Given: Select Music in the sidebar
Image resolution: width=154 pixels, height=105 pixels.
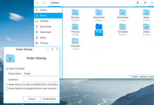Looking at the screenshot, I should point(48,37).
